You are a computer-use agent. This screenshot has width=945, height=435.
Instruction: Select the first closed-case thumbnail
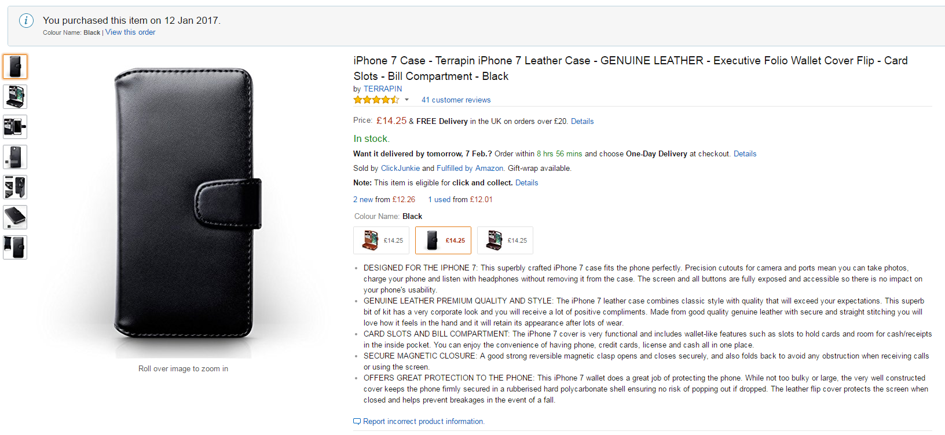click(x=15, y=67)
